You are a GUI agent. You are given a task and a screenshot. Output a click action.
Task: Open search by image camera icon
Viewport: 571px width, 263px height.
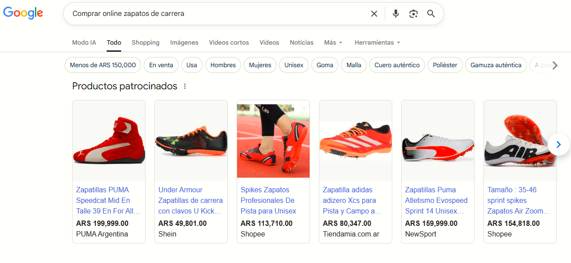point(414,14)
